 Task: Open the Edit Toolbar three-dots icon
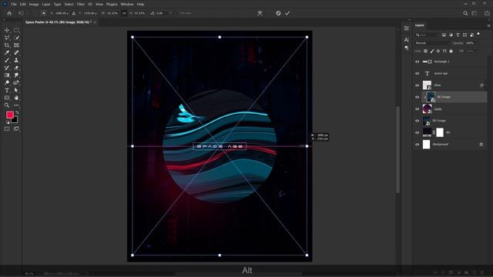tap(16, 105)
